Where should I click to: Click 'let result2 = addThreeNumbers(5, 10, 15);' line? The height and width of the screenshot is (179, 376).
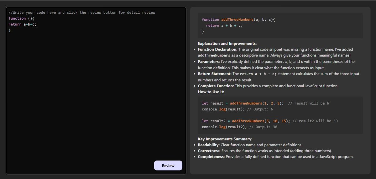(x=246, y=121)
